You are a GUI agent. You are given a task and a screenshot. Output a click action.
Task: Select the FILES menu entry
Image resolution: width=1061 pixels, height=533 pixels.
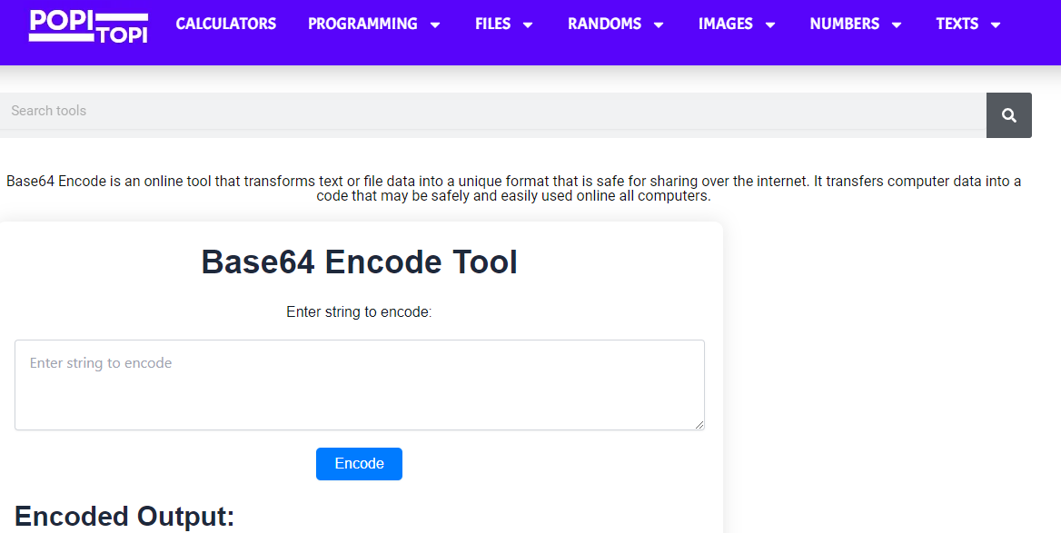[x=491, y=25]
